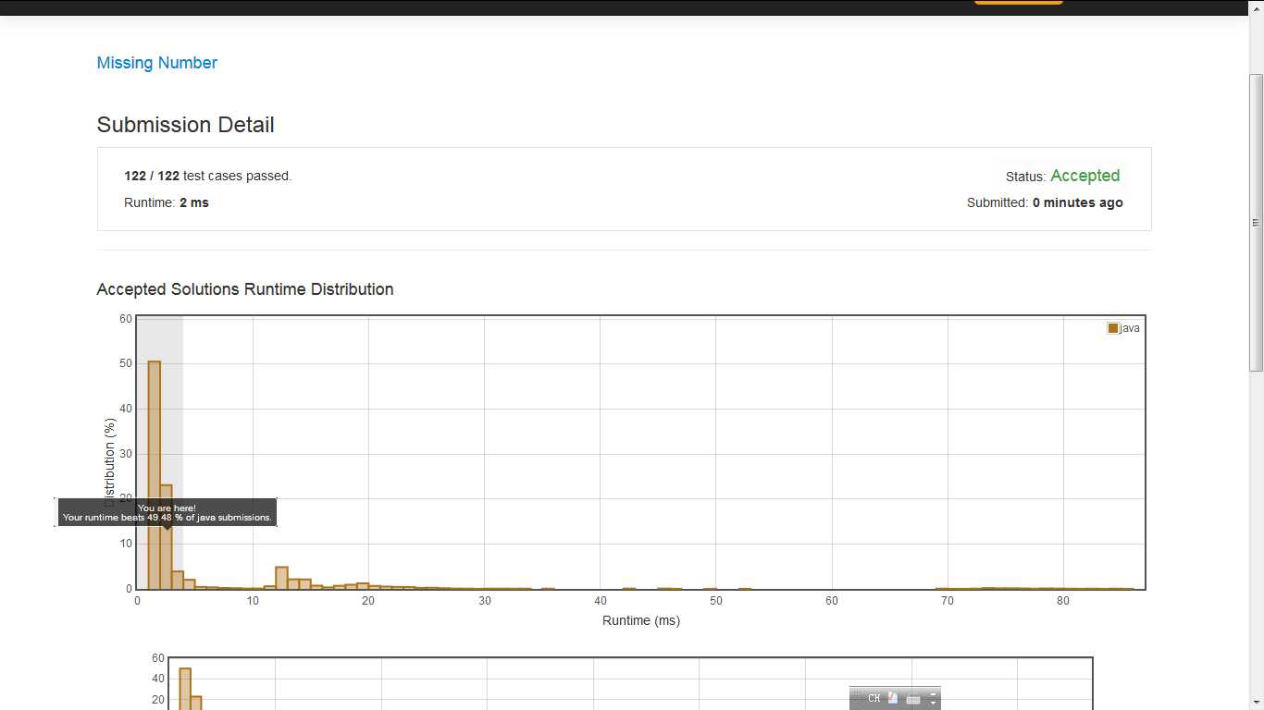This screenshot has width=1264, height=710.
Task: Click 'Submitted: 0 minutes ago'
Action: pos(1045,202)
